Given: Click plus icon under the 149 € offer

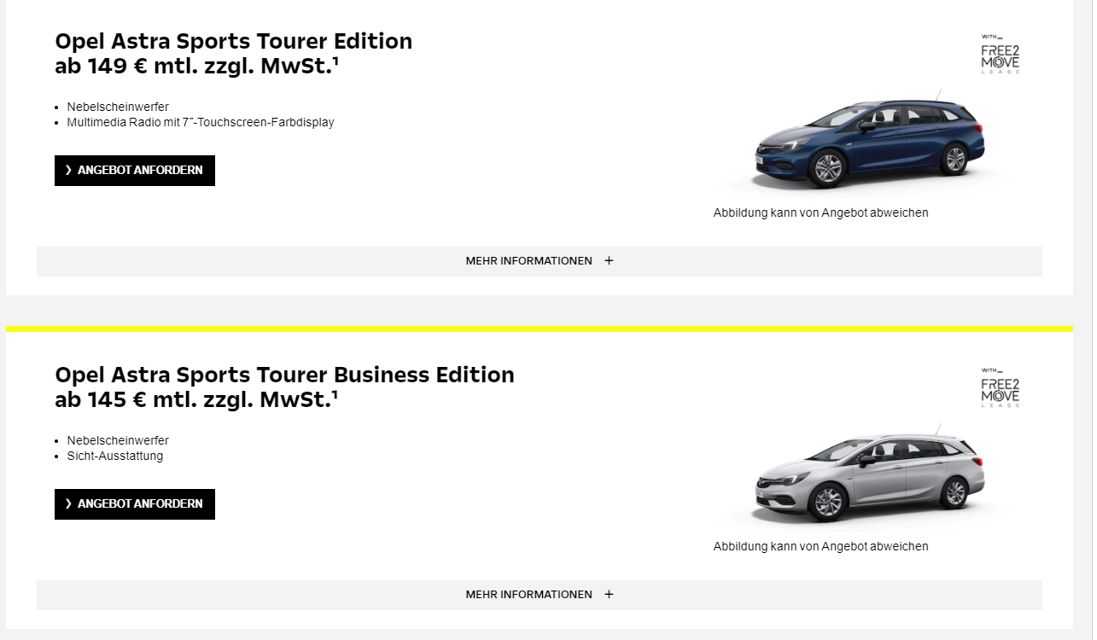Looking at the screenshot, I should coord(609,261).
